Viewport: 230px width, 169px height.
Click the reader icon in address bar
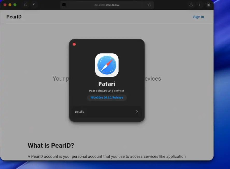(64, 5)
